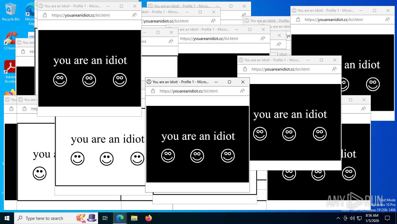397x224 pixels.
Task: Click Read aloud icon in frontmost center window
Action: (x=242, y=91)
